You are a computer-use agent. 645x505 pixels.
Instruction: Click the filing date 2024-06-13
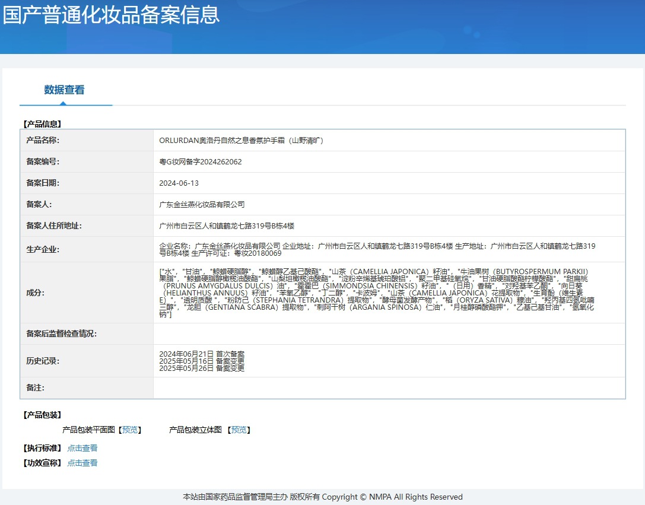tap(179, 183)
